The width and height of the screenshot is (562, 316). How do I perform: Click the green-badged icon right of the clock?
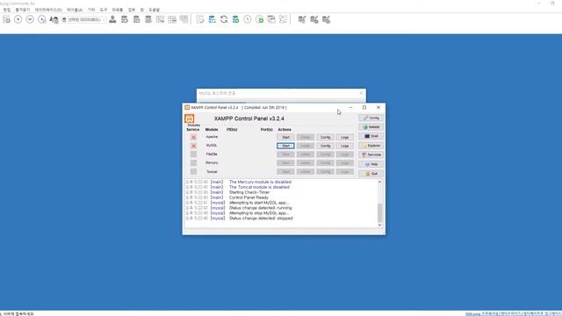pyautogui.click(x=260, y=19)
